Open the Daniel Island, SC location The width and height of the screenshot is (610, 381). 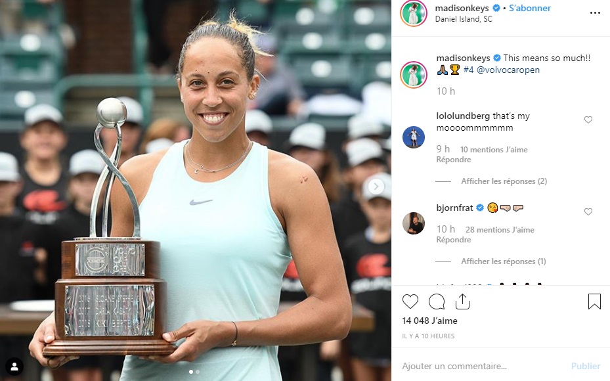pyautogui.click(x=464, y=19)
